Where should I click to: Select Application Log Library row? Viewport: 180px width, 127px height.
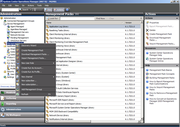(x=93, y=26)
